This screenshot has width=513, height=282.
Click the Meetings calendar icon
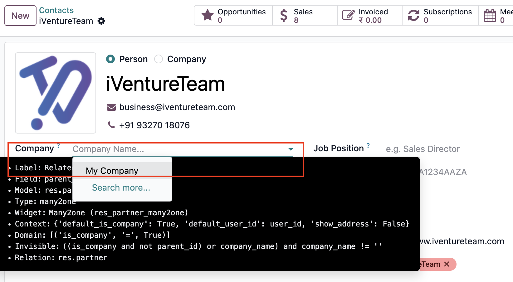(490, 15)
